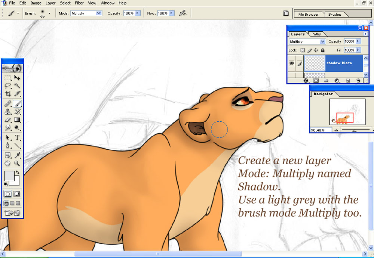Expand the brush preset picker arrow
Image resolution: width=374 pixels, height=258 pixels.
click(x=49, y=13)
